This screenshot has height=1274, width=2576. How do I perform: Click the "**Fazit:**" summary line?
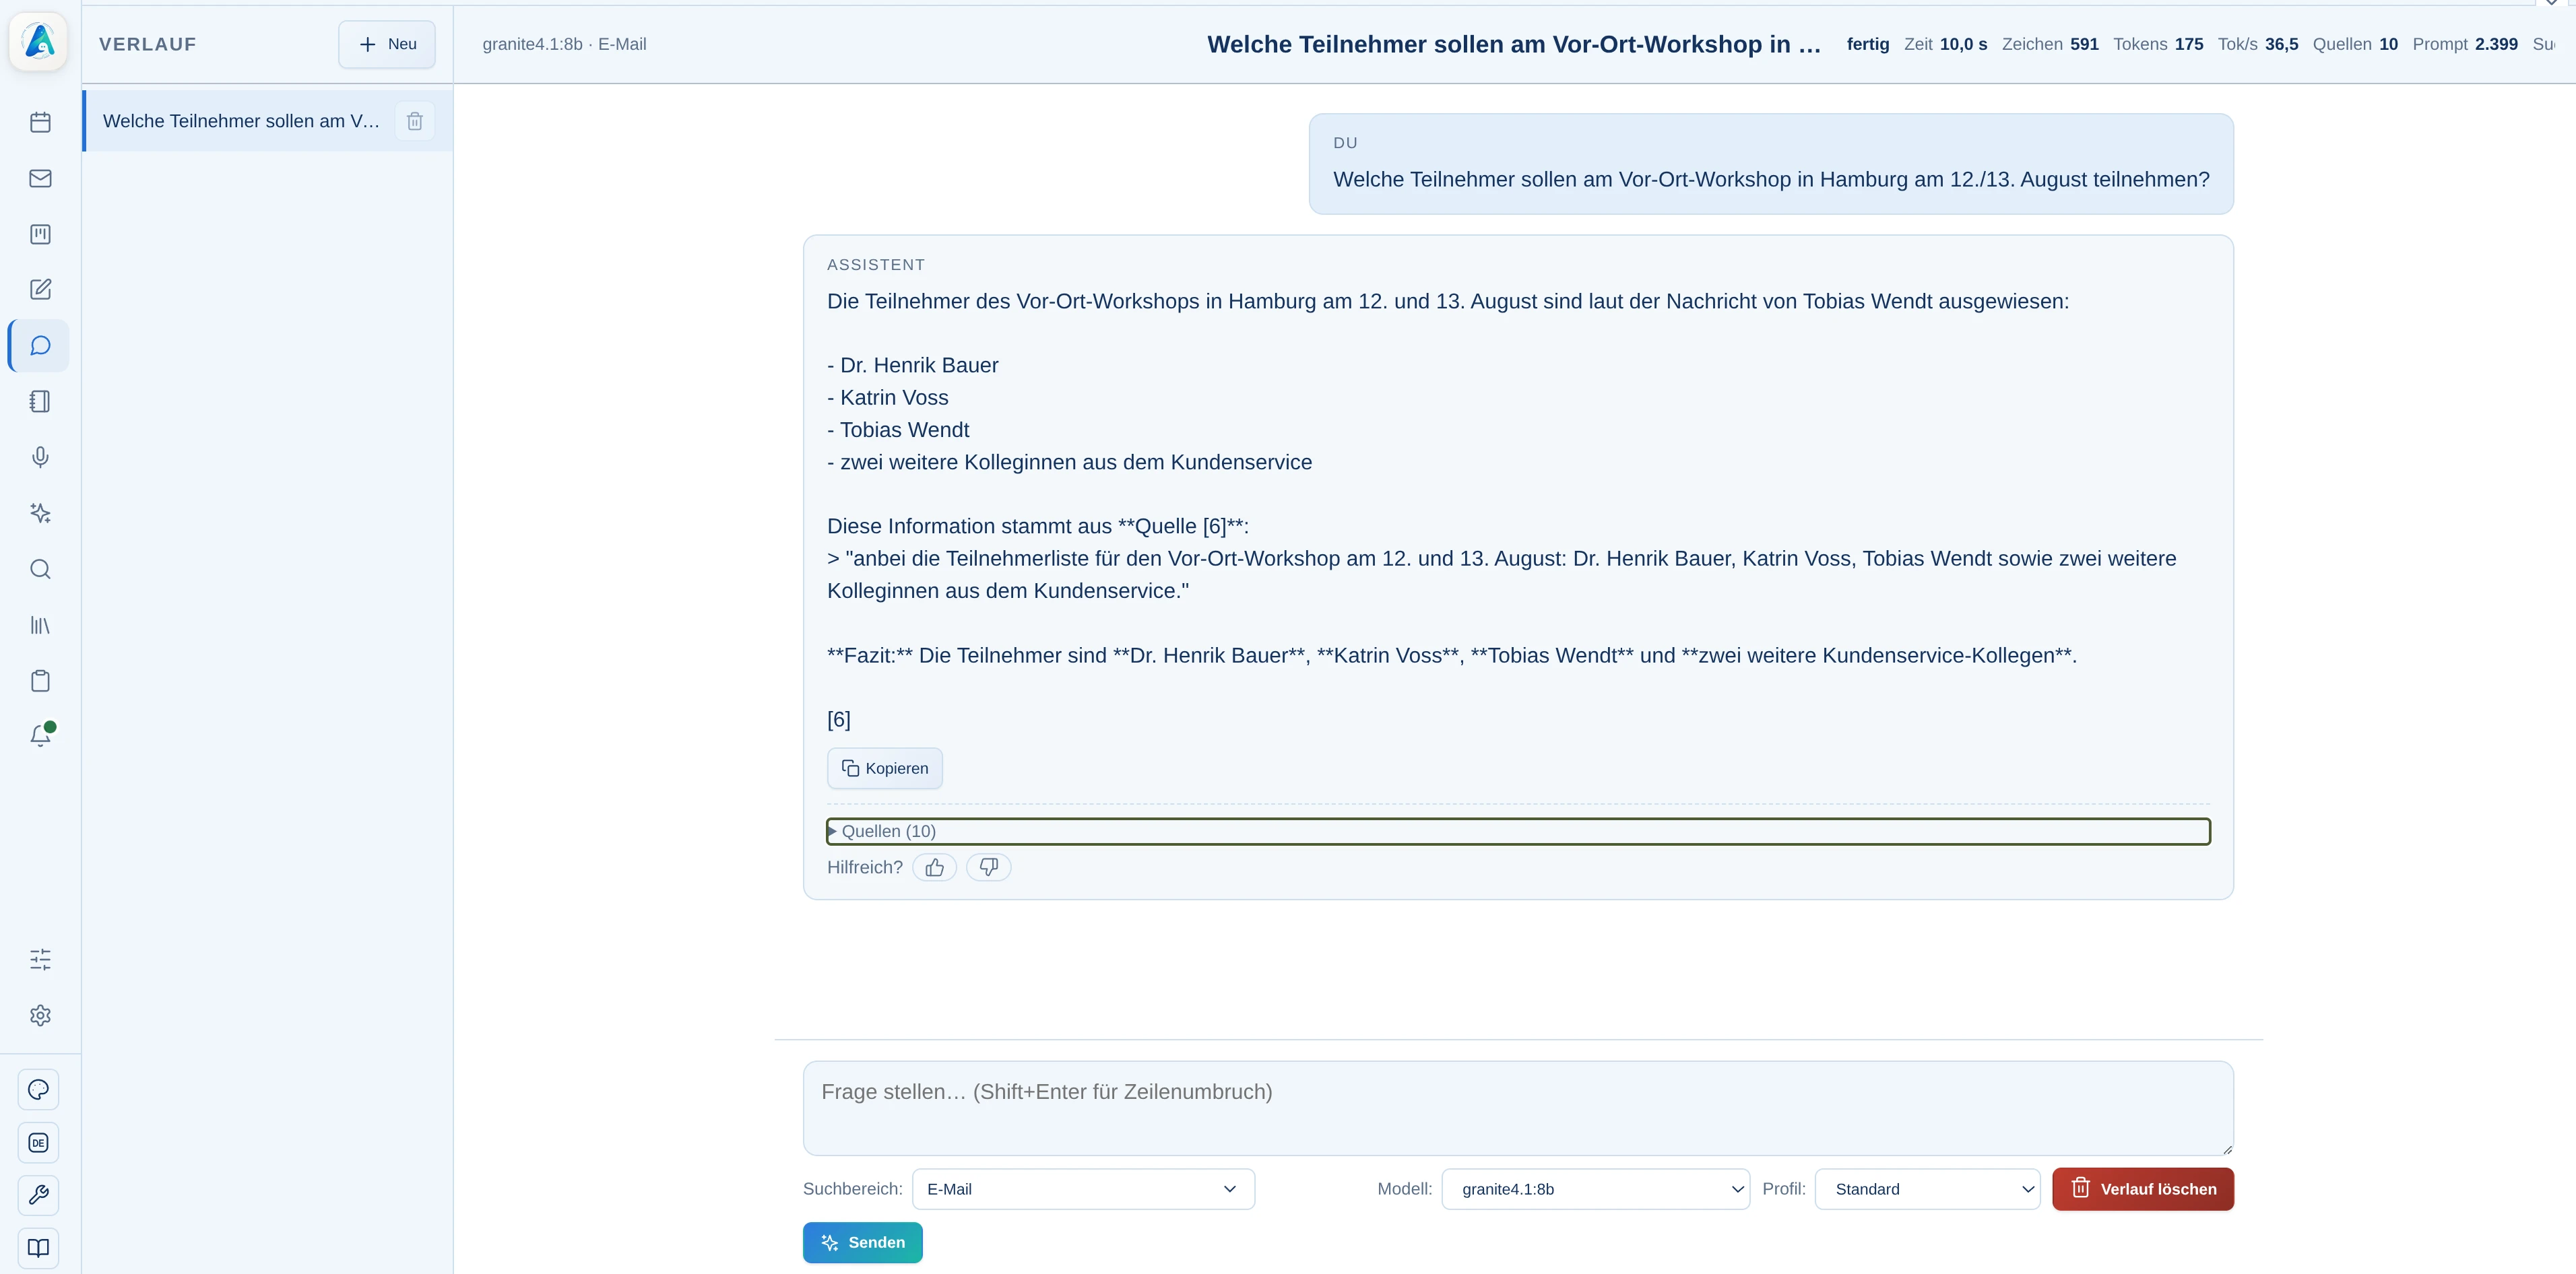(1452, 655)
